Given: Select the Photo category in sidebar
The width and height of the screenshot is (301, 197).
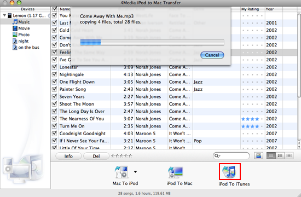Looking at the screenshot, I should (x=21, y=34).
